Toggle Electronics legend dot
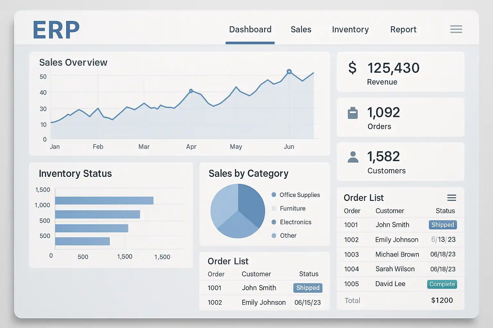Image resolution: width=493 pixels, height=328 pixels. (x=274, y=222)
